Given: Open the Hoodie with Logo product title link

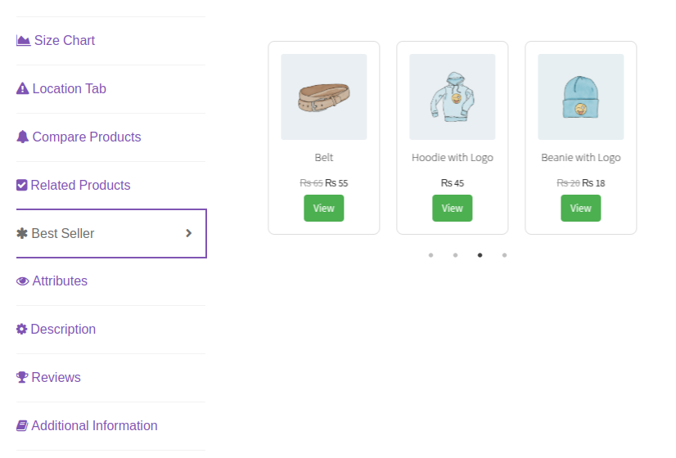Looking at the screenshot, I should (x=453, y=158).
